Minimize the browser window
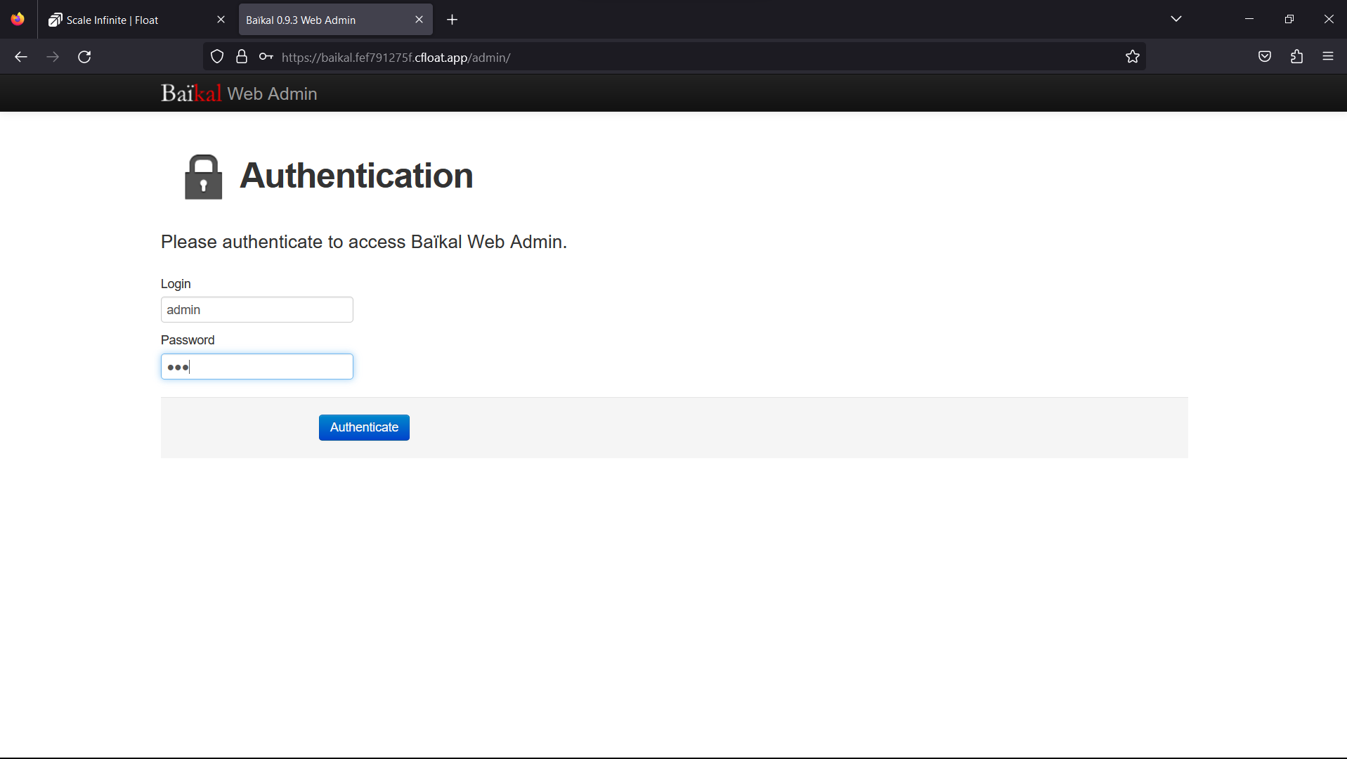Viewport: 1347px width, 759px height. tap(1249, 19)
